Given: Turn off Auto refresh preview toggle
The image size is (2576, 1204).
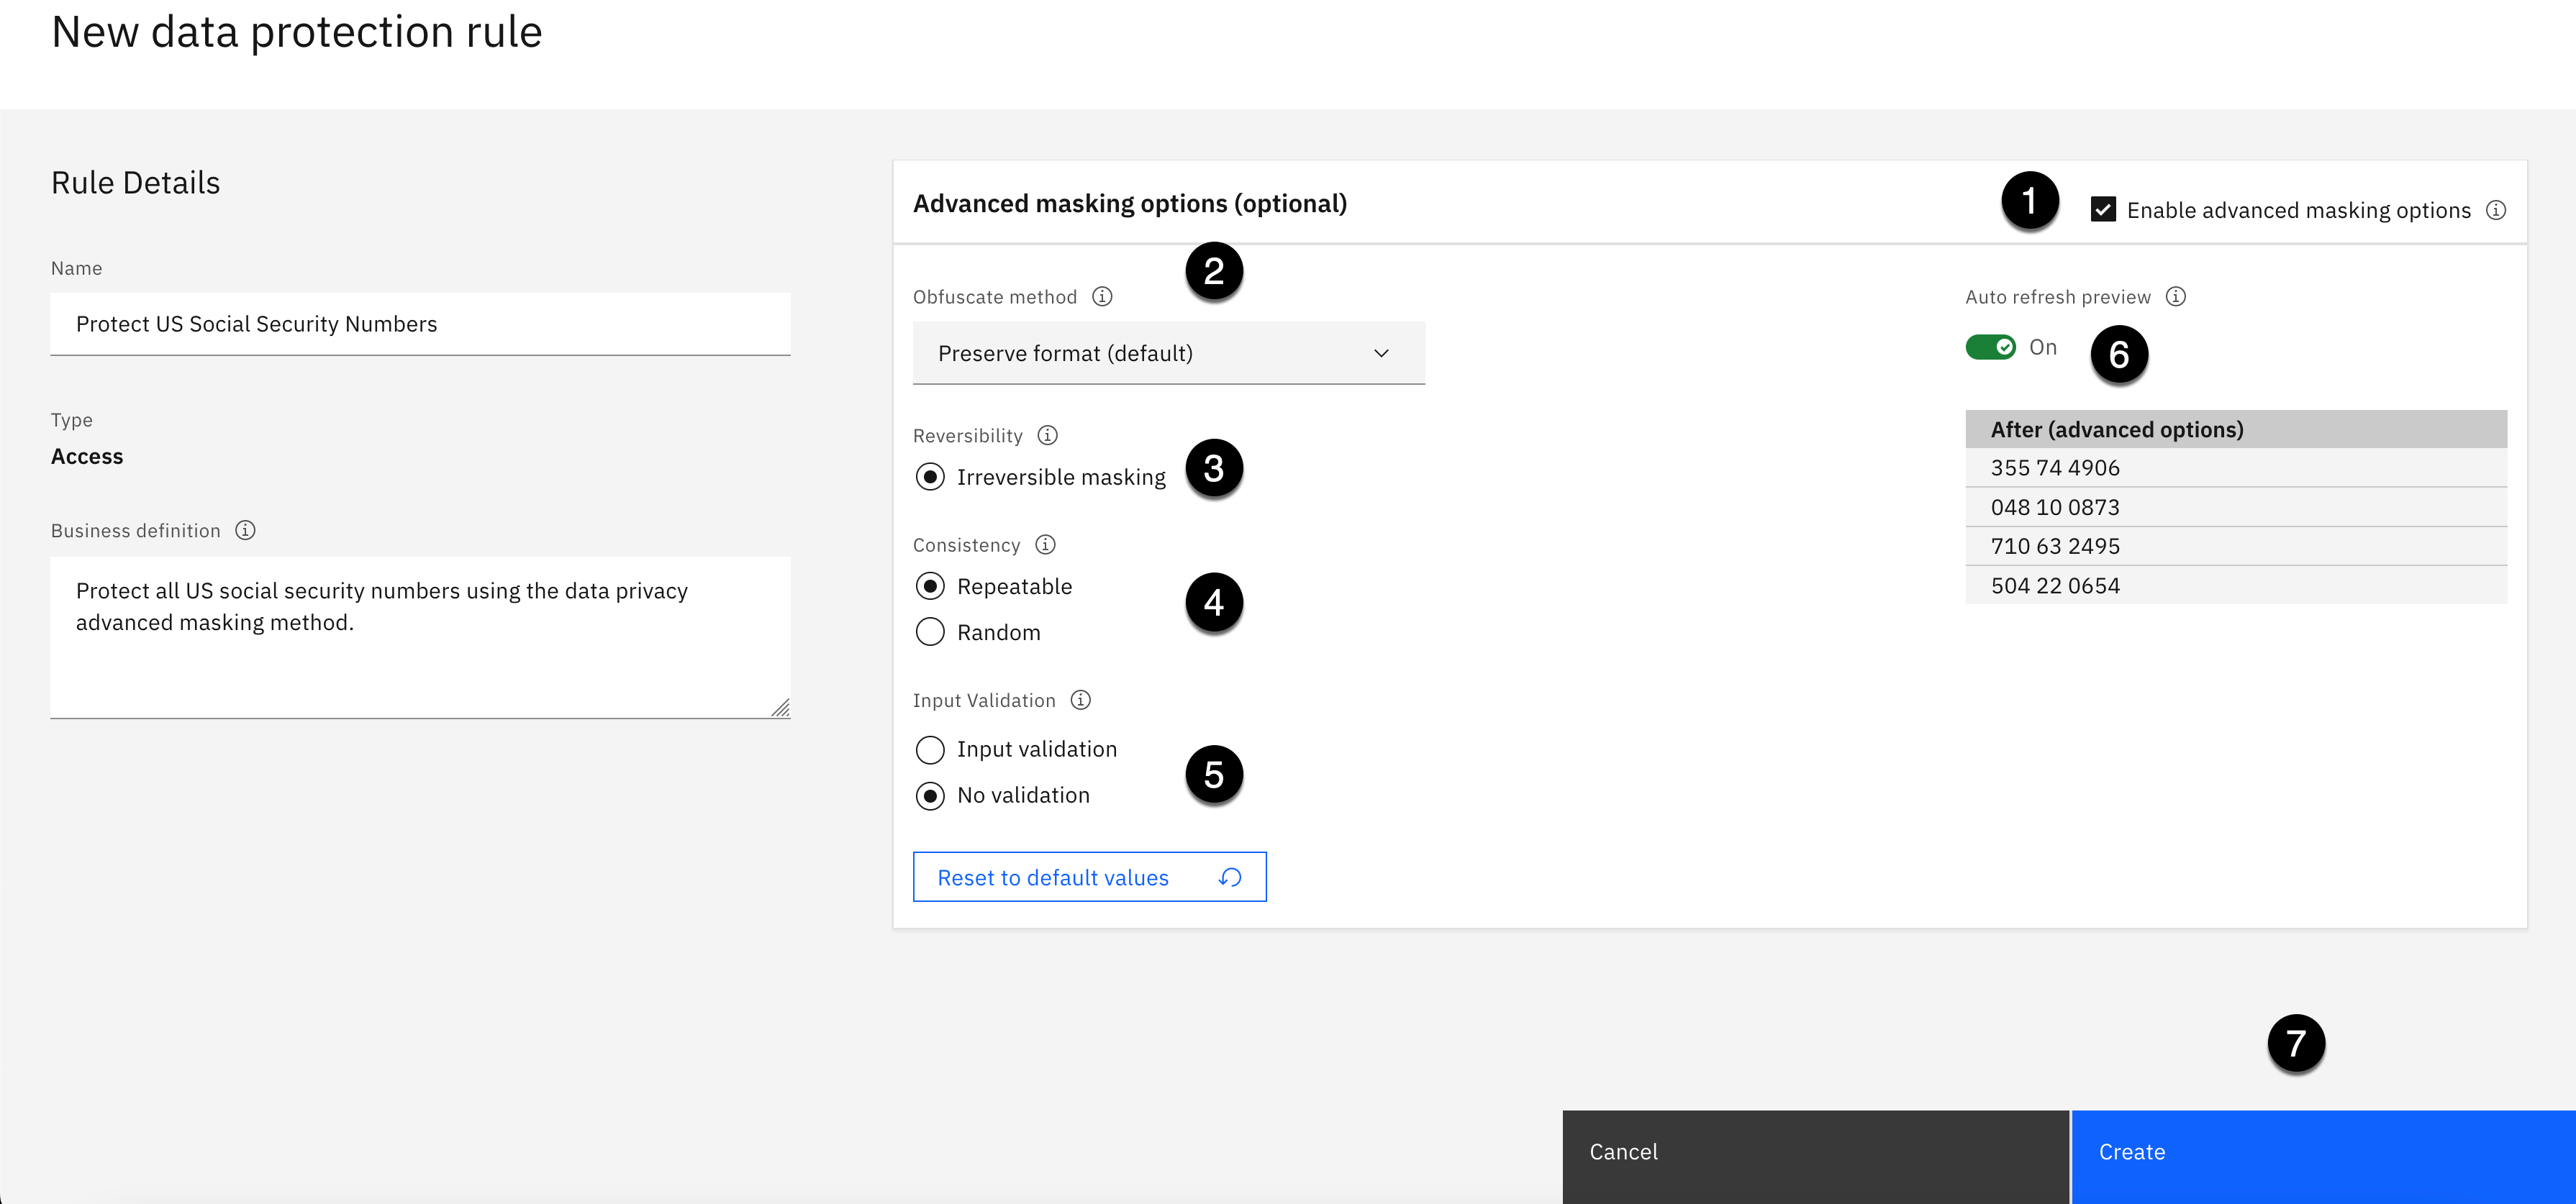Looking at the screenshot, I should point(1990,347).
